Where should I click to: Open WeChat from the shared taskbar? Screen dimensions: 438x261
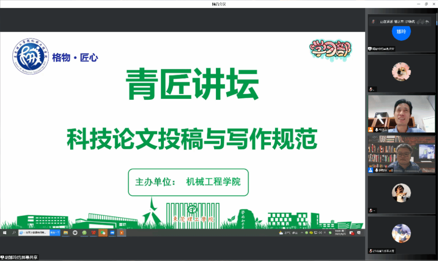point(103,233)
